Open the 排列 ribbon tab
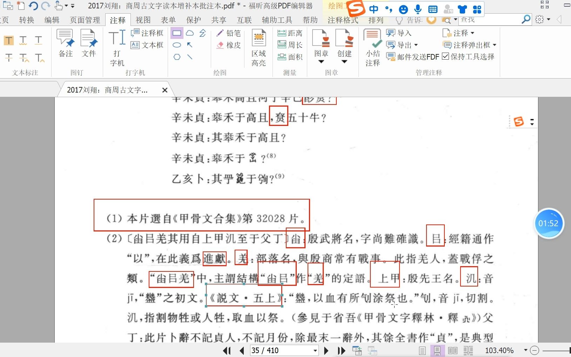This screenshot has height=357, width=571. click(376, 20)
